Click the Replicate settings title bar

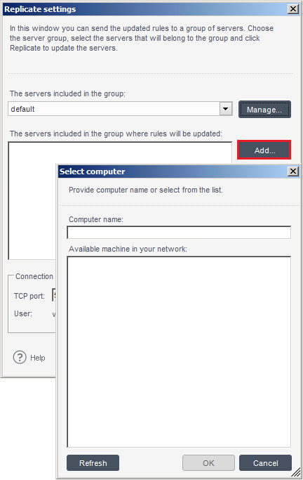tap(145, 9)
